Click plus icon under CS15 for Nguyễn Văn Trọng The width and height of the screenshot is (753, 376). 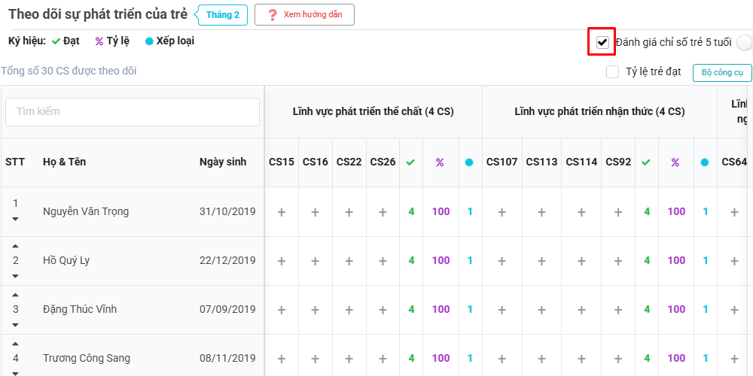pos(282,212)
